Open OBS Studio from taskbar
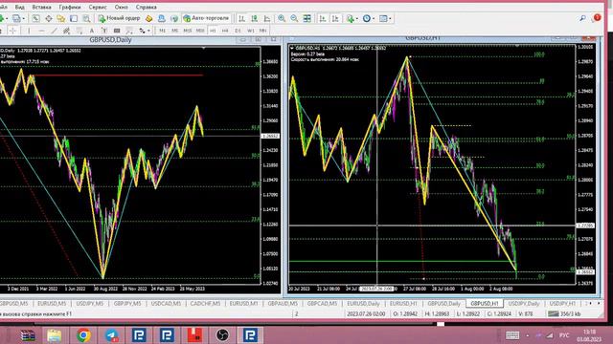 tap(222, 335)
